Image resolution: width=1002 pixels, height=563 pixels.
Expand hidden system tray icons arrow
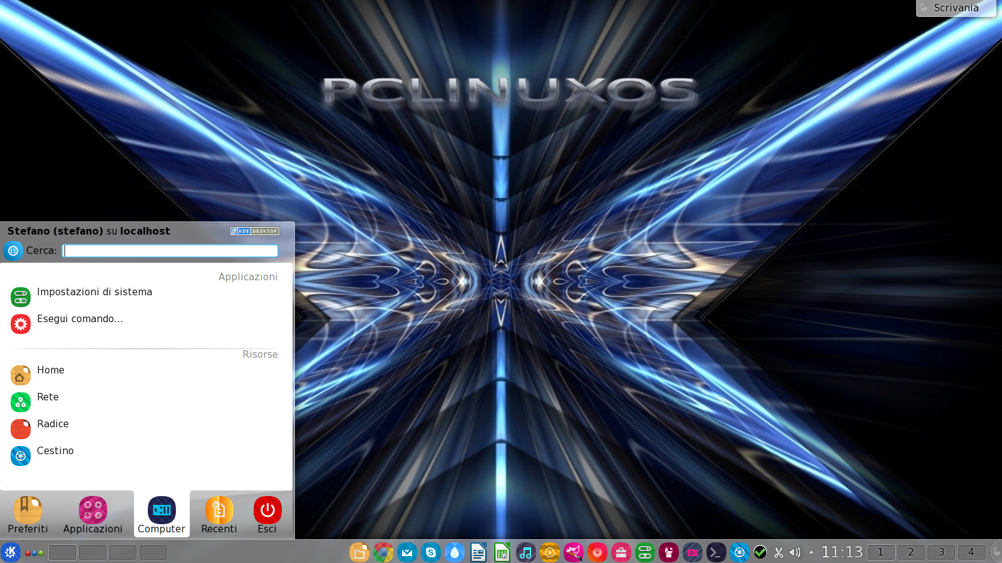812,552
